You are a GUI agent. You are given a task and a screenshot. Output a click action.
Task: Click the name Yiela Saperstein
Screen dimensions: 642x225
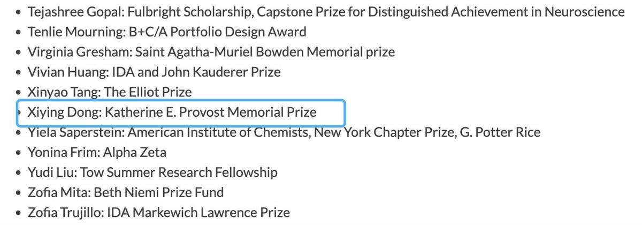[75, 132]
